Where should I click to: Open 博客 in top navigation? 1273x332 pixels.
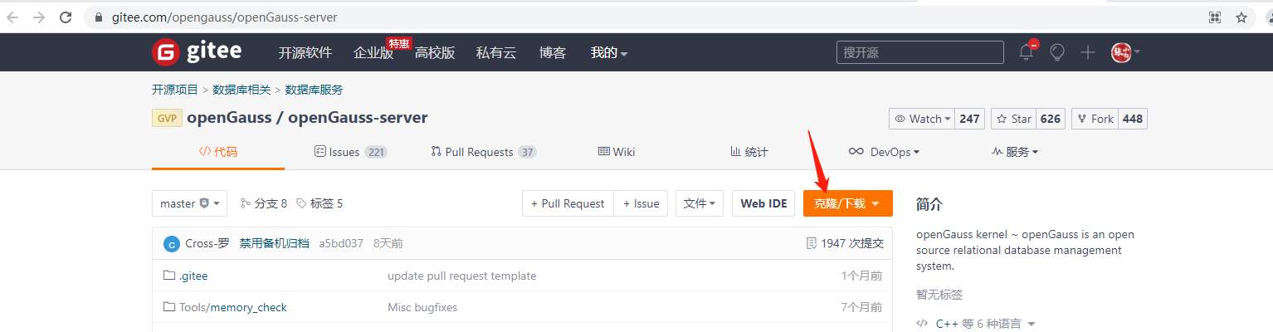pos(553,52)
